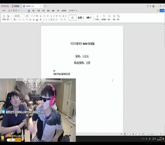Click the Select tool cursor icon
The width and height of the screenshot is (165, 145).
(x=109, y=16)
